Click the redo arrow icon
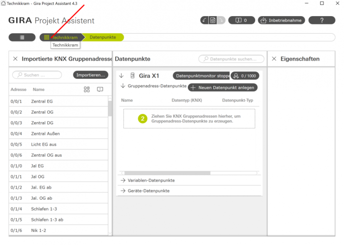 click(221, 20)
